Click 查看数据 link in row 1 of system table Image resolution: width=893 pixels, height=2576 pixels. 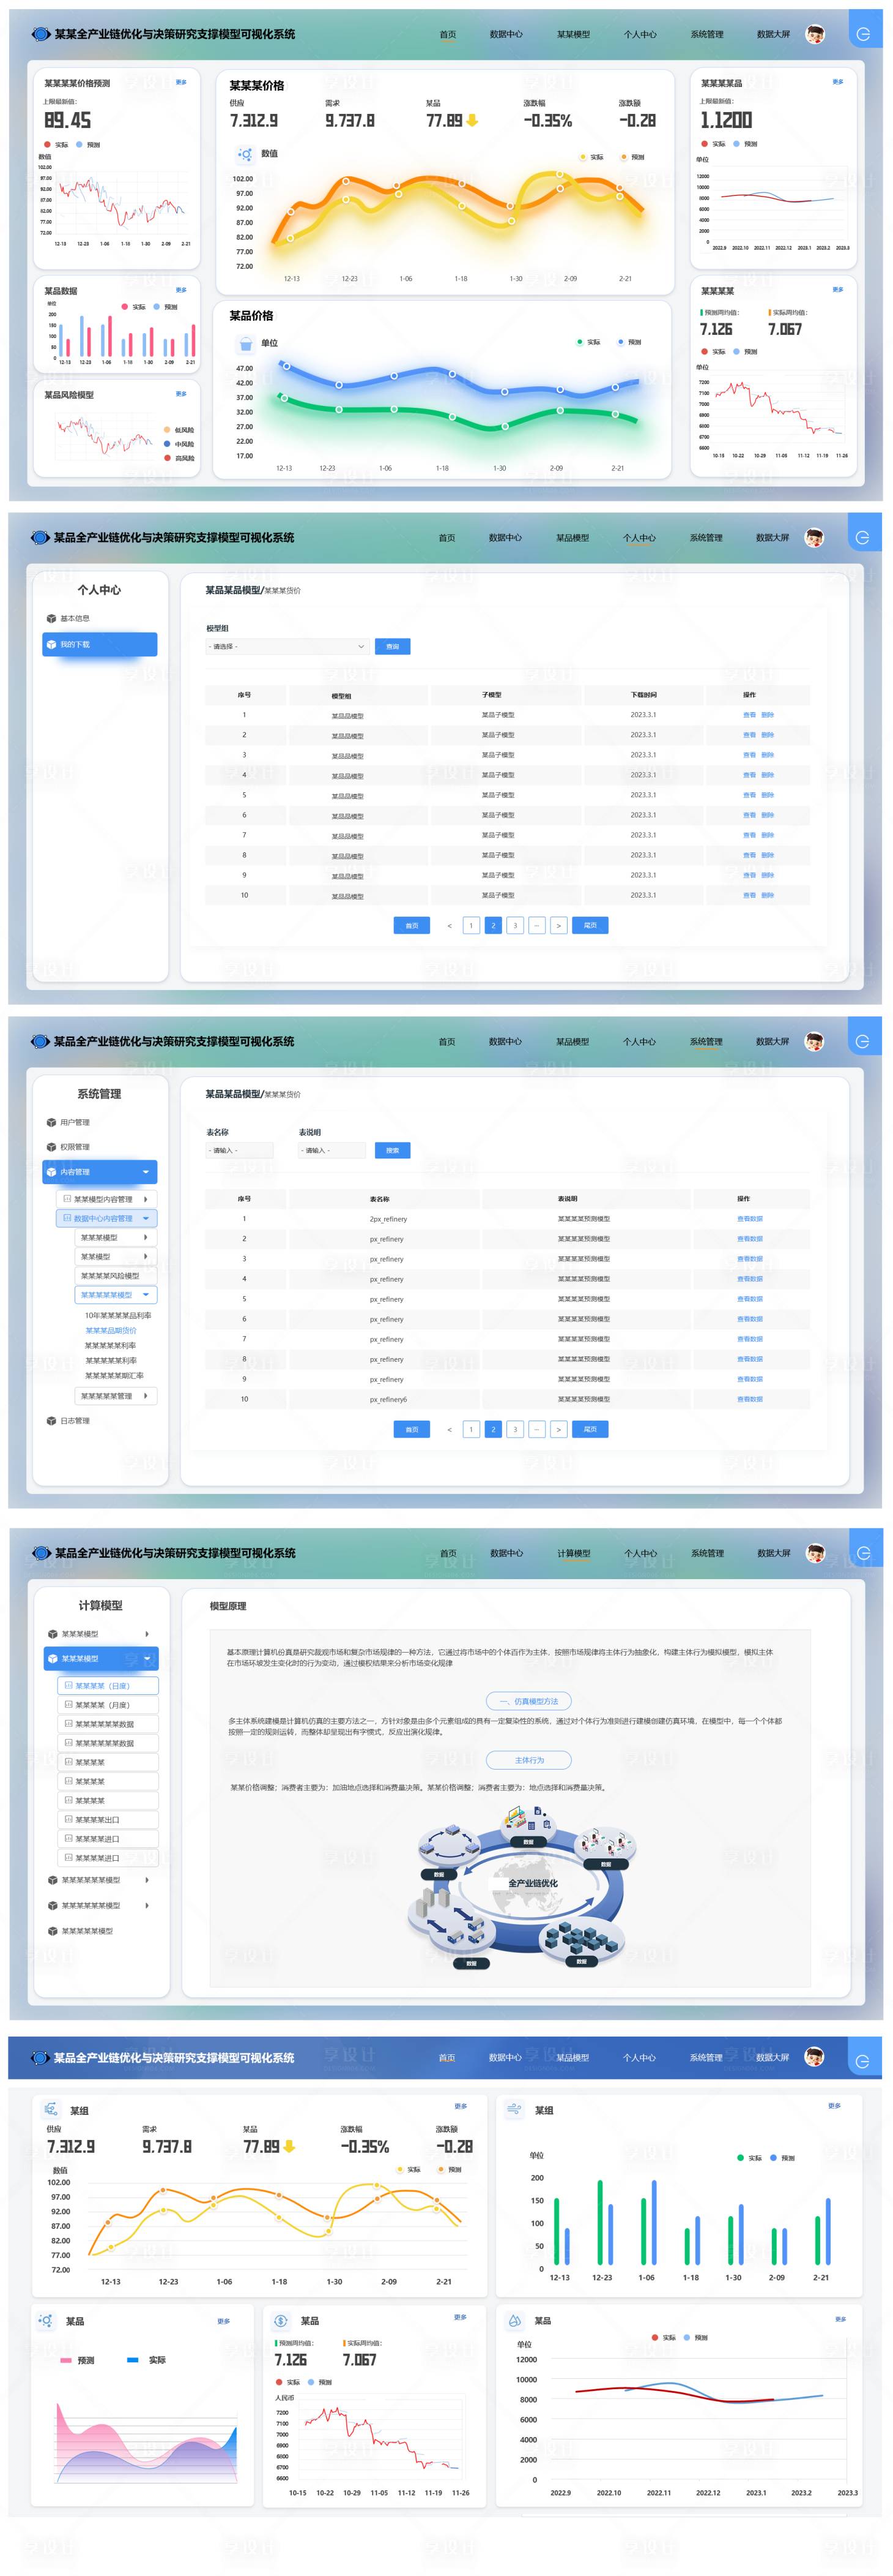pos(749,1219)
